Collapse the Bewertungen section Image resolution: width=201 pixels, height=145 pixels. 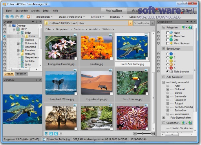click(164, 49)
